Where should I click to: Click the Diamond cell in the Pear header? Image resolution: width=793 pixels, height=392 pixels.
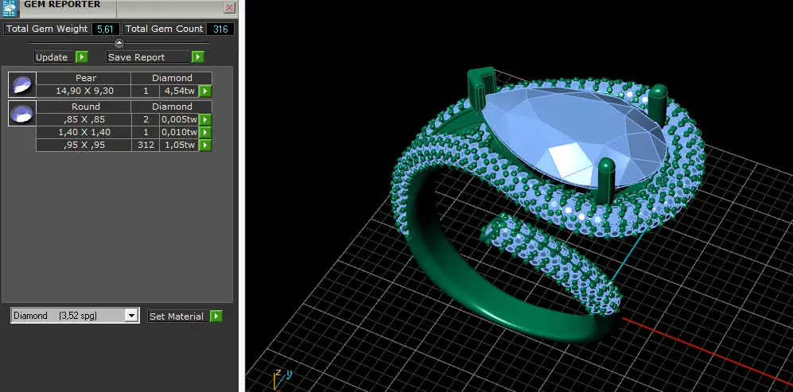[172, 78]
